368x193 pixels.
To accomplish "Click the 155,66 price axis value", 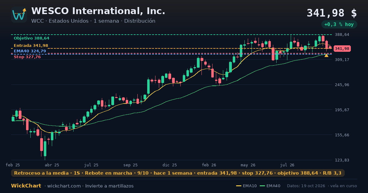I will coord(342,135).
